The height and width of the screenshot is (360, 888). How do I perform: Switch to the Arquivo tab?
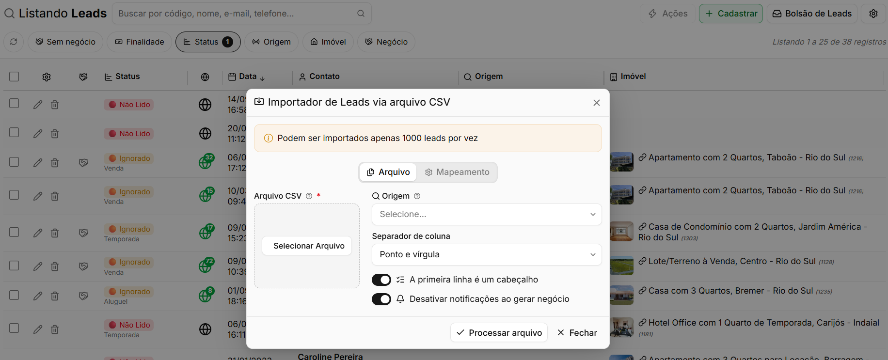[x=388, y=172]
